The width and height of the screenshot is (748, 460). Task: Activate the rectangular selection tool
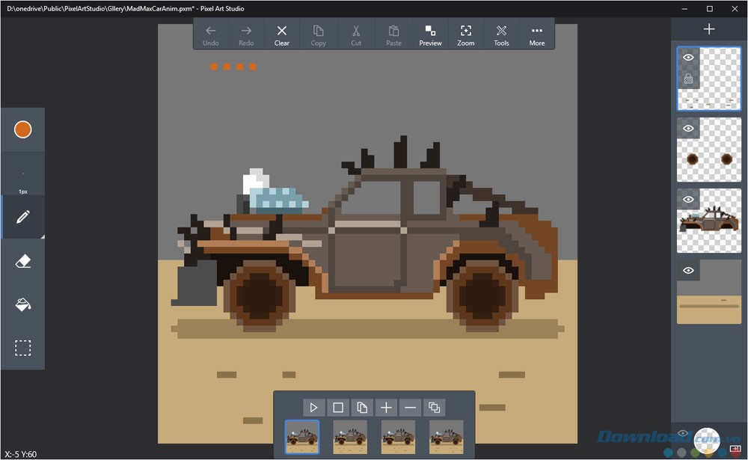(x=22, y=348)
